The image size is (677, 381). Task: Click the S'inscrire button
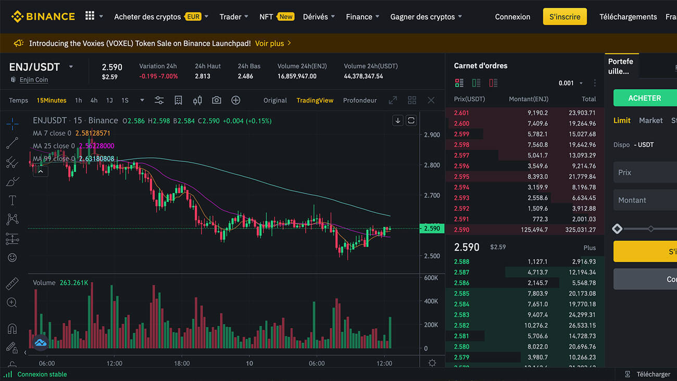pyautogui.click(x=565, y=17)
